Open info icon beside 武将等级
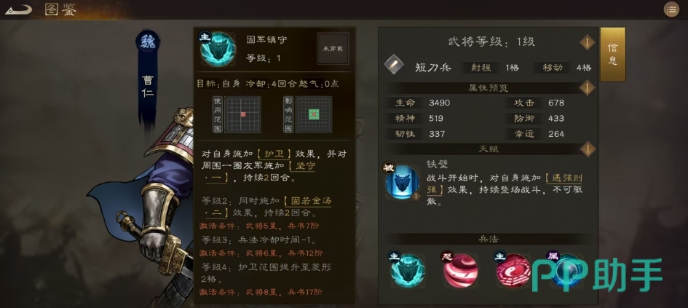The width and height of the screenshot is (688, 308). point(588,42)
